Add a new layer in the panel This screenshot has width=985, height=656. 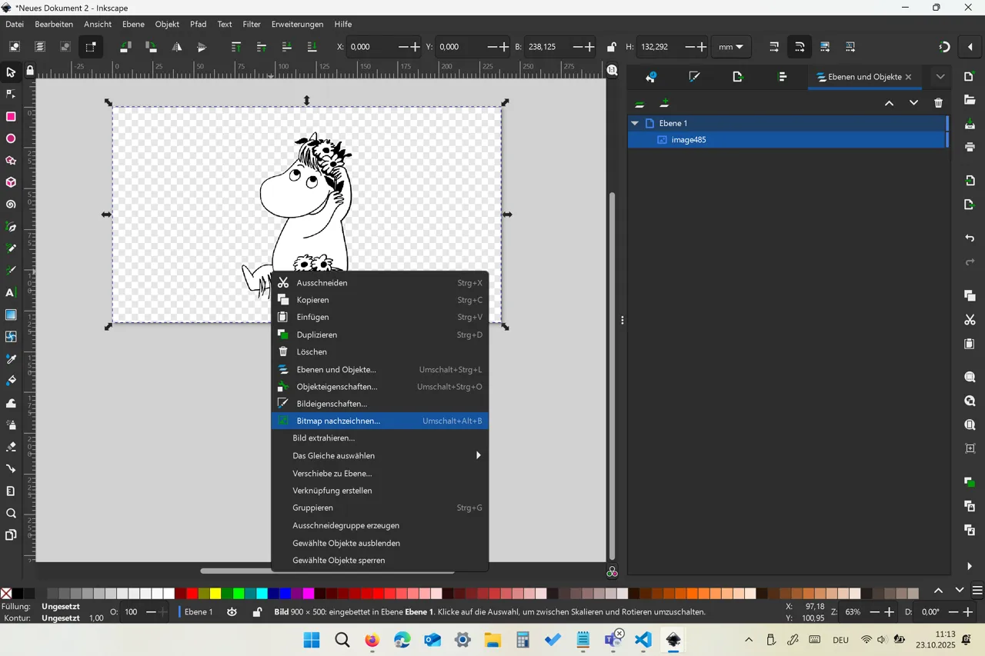pyautogui.click(x=664, y=103)
